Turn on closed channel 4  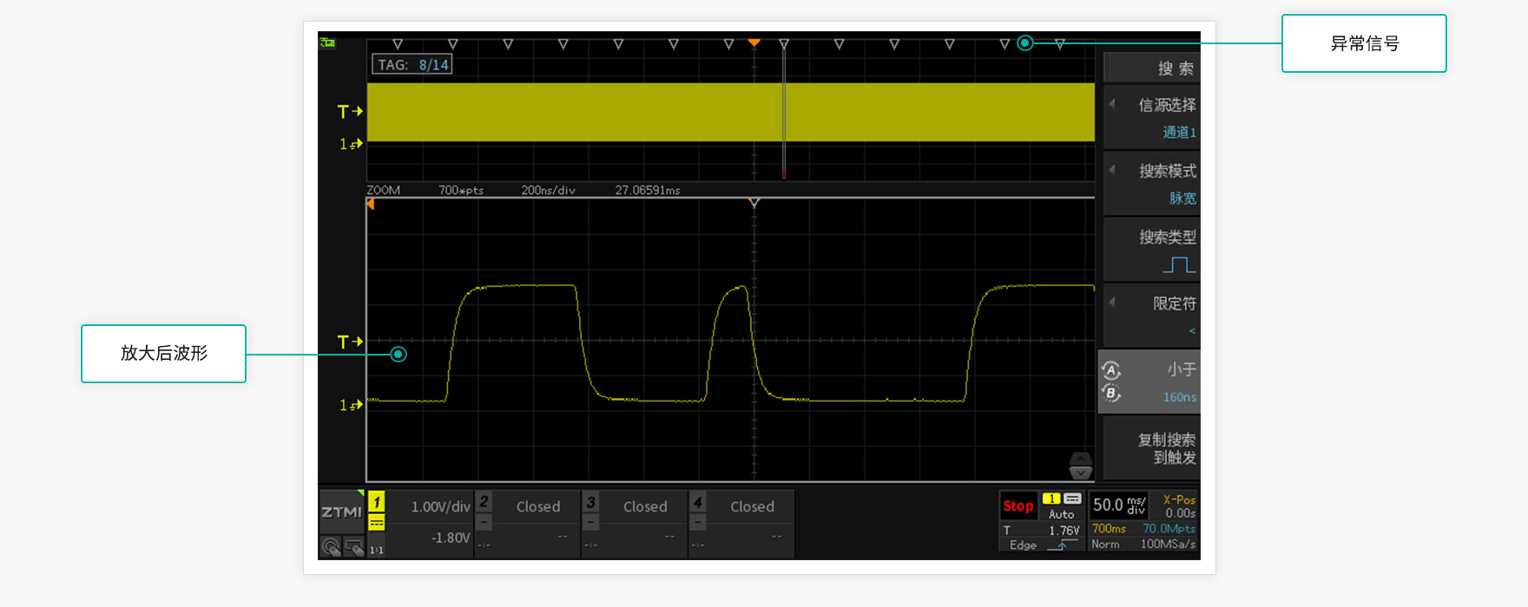click(698, 503)
